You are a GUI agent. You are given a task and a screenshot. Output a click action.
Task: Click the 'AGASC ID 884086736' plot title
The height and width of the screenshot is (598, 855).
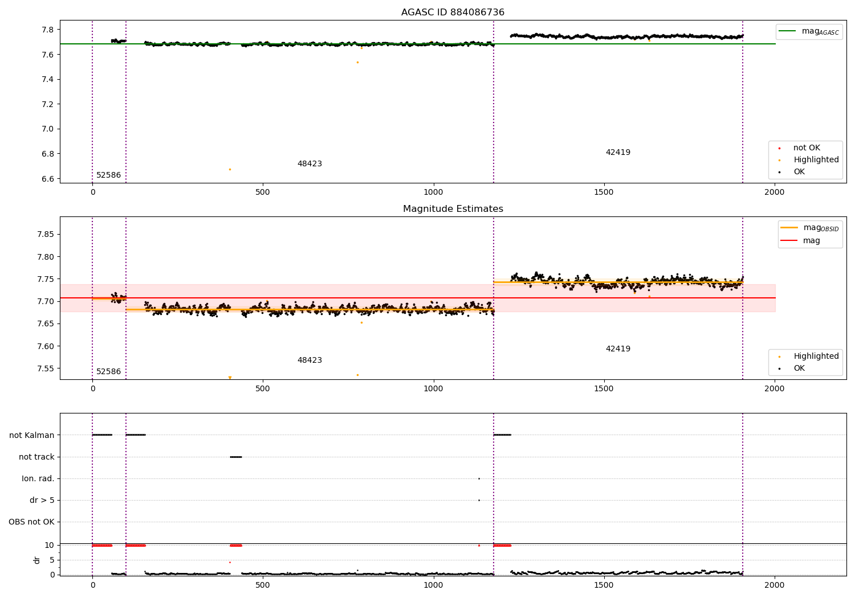pos(453,12)
